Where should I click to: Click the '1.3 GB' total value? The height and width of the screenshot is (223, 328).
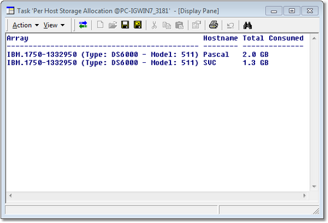pos(256,63)
